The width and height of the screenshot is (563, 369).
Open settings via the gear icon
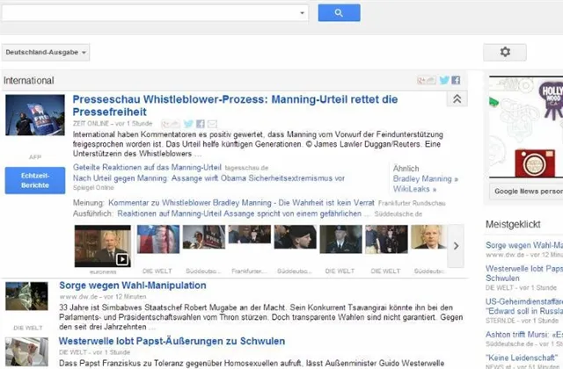click(505, 52)
